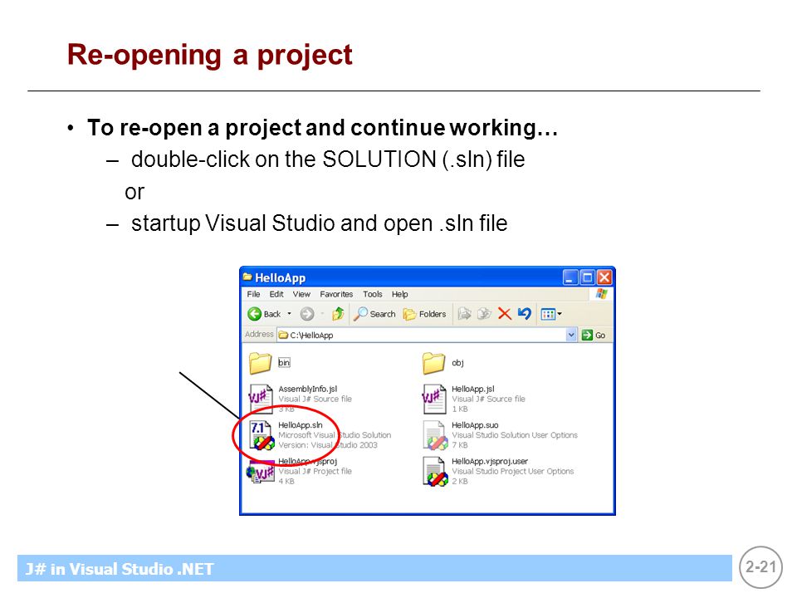
Task: Select the HelloApp.sln solution icon
Action: (x=262, y=435)
